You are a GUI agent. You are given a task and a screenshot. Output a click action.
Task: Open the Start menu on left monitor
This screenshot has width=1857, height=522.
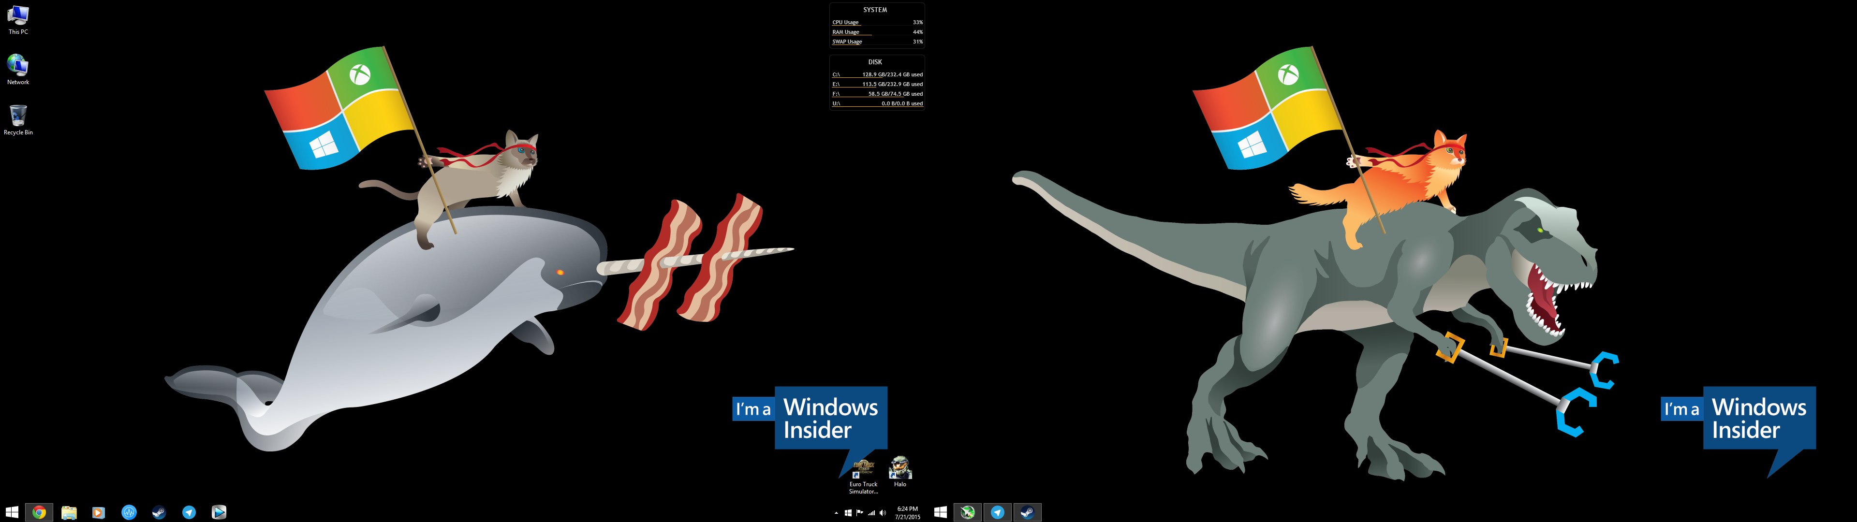click(12, 512)
